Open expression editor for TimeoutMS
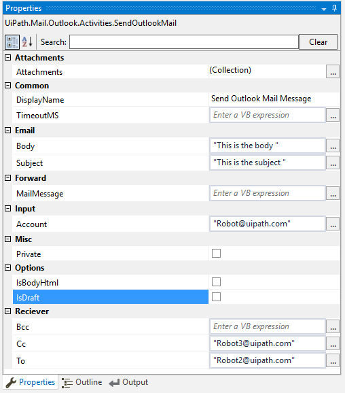This screenshot has height=393, width=345. (333, 116)
